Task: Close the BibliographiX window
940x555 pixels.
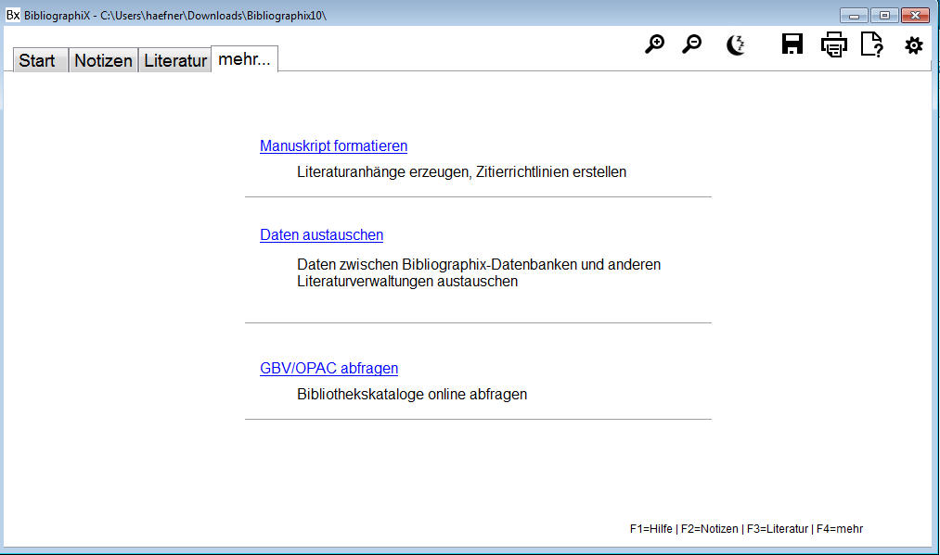Action: coord(916,16)
